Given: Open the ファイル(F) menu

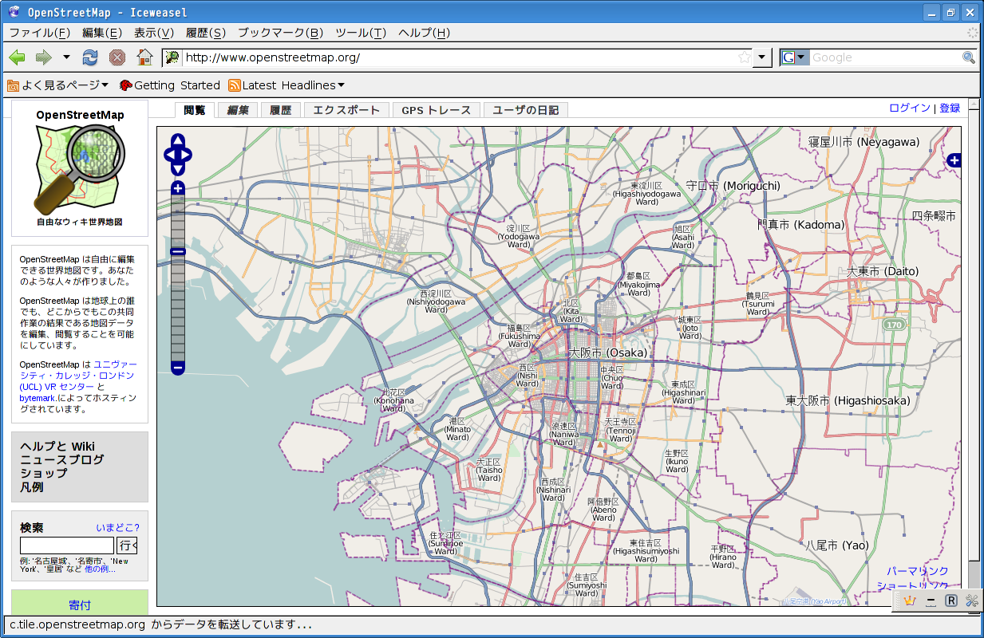Looking at the screenshot, I should [40, 33].
